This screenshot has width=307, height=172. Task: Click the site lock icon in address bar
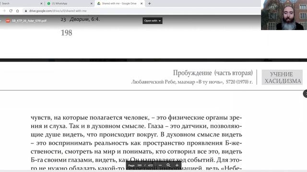click(x=25, y=11)
